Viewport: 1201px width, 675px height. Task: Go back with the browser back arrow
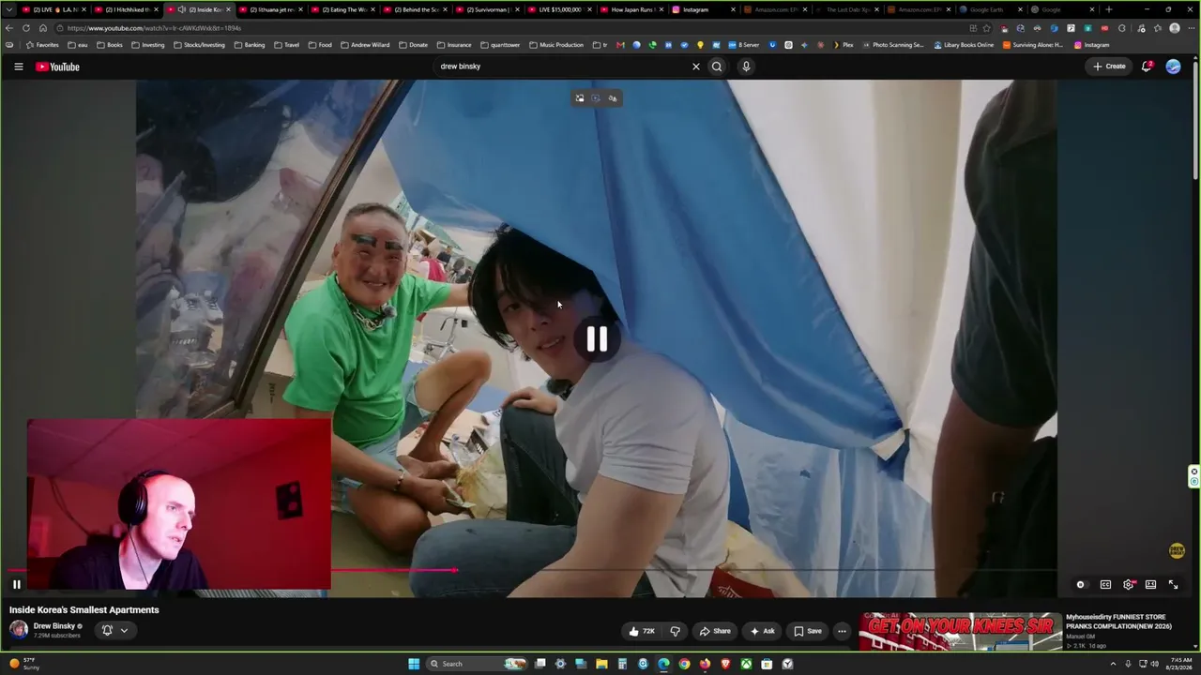[9, 28]
